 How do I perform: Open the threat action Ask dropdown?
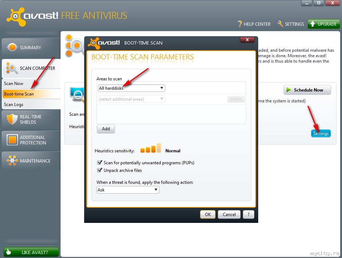tap(128, 190)
